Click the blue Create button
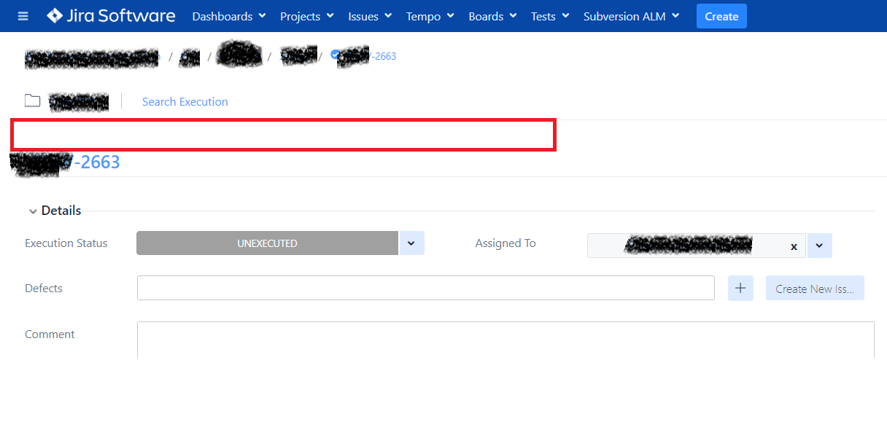 [721, 16]
